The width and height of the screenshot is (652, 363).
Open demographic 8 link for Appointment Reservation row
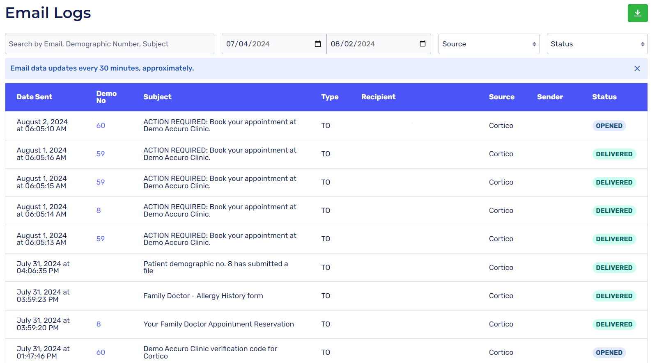point(99,324)
